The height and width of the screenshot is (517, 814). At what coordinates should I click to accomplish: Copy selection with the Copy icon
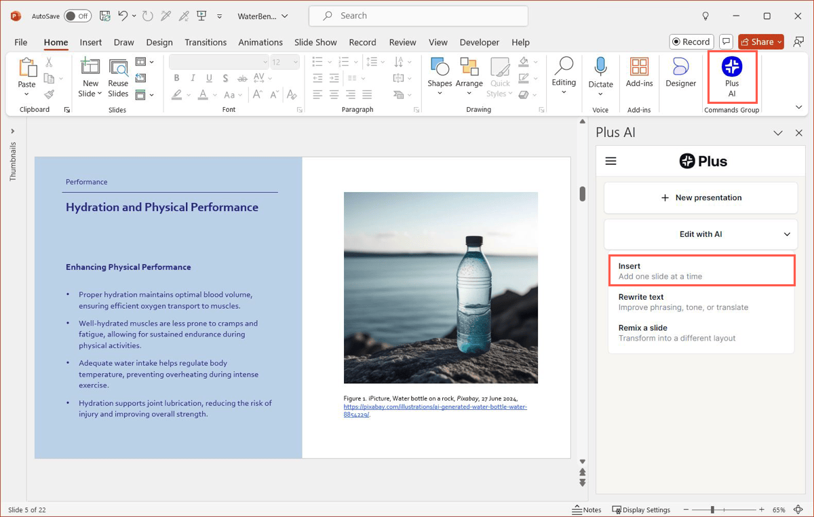[x=49, y=79]
